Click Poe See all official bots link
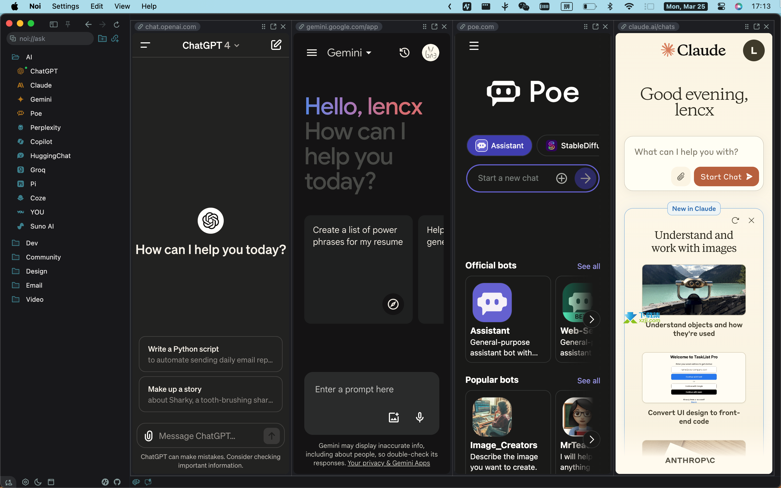 pyautogui.click(x=588, y=266)
